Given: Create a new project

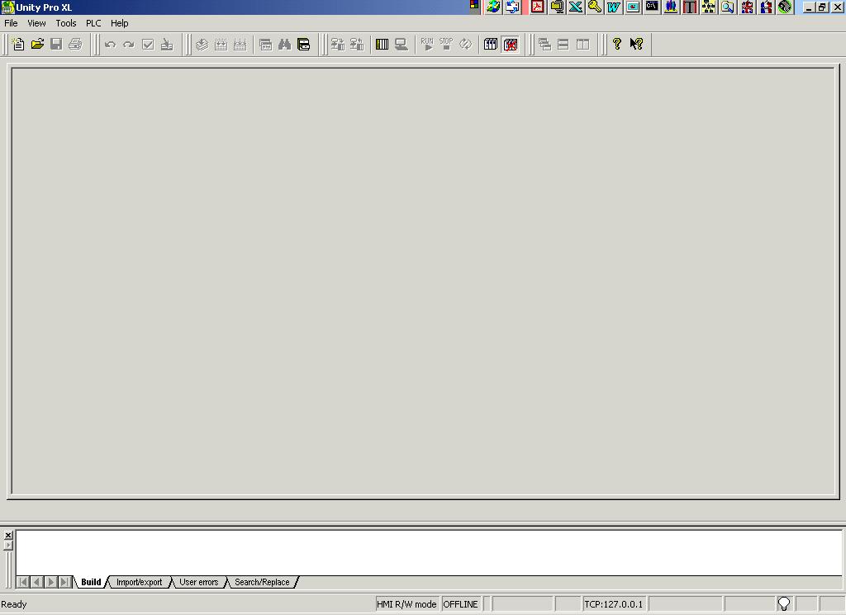Looking at the screenshot, I should click(17, 44).
